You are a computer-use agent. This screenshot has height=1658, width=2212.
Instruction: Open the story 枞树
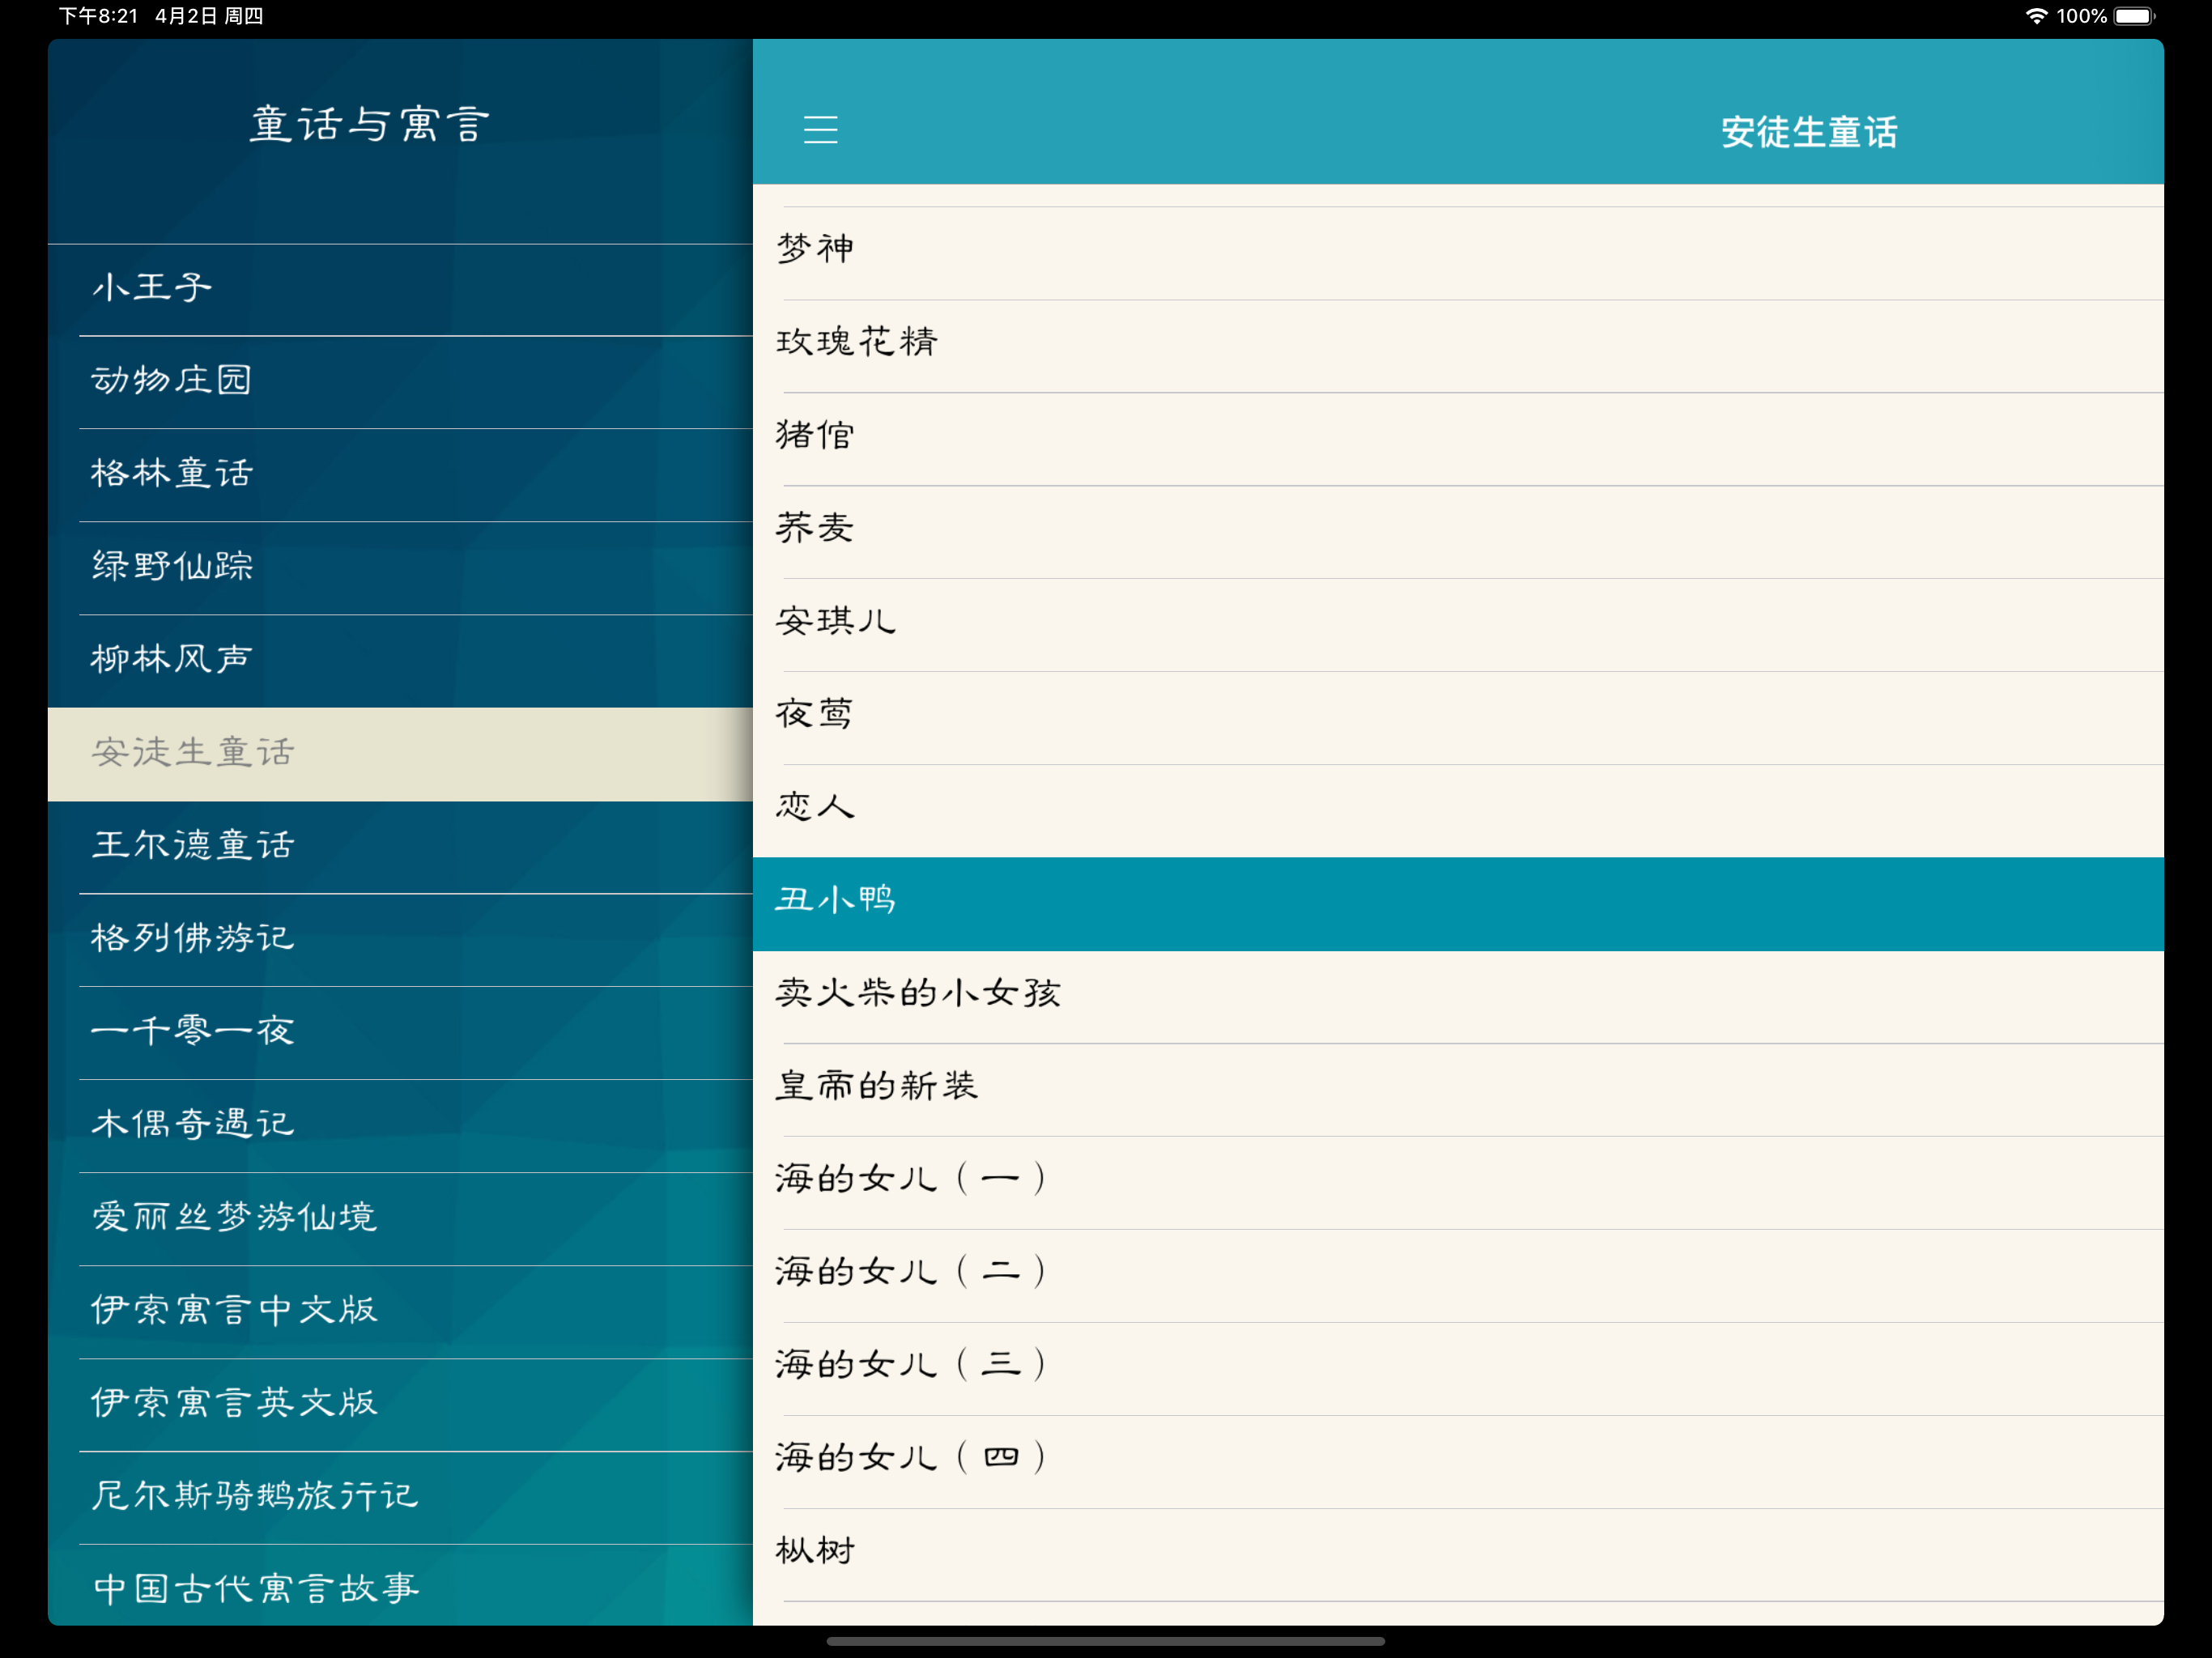pyautogui.click(x=1458, y=1555)
